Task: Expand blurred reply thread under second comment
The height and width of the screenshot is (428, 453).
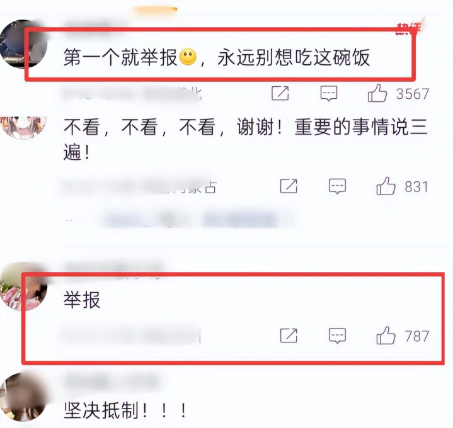Action: pyautogui.click(x=197, y=220)
